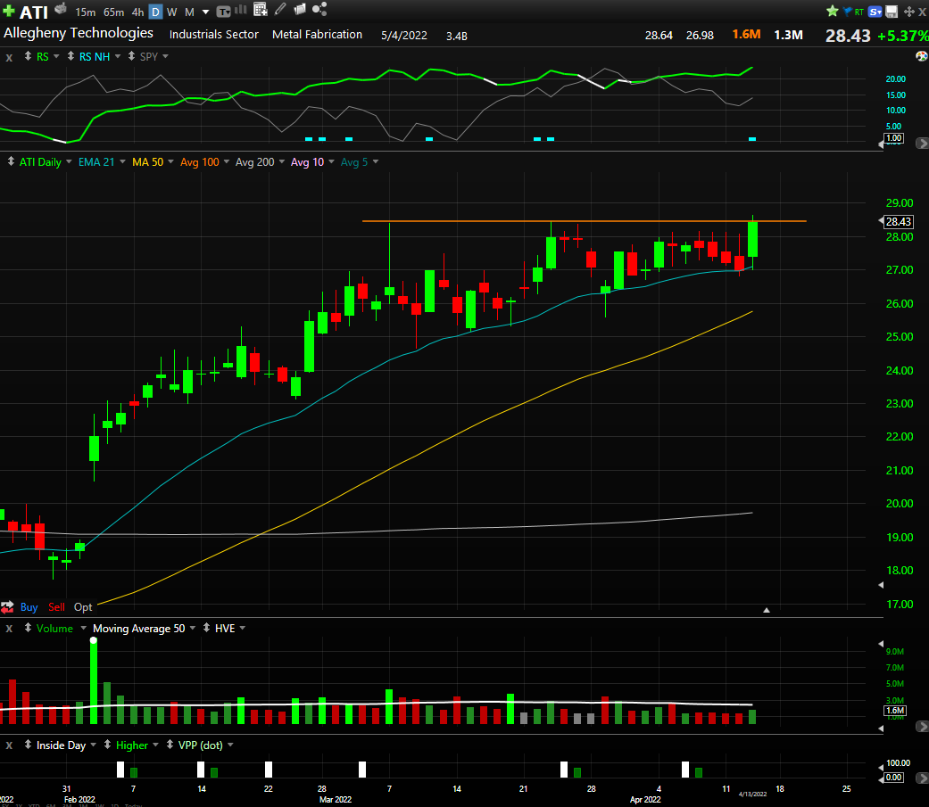Click the Buy button
This screenshot has height=807, width=929.
(29, 607)
